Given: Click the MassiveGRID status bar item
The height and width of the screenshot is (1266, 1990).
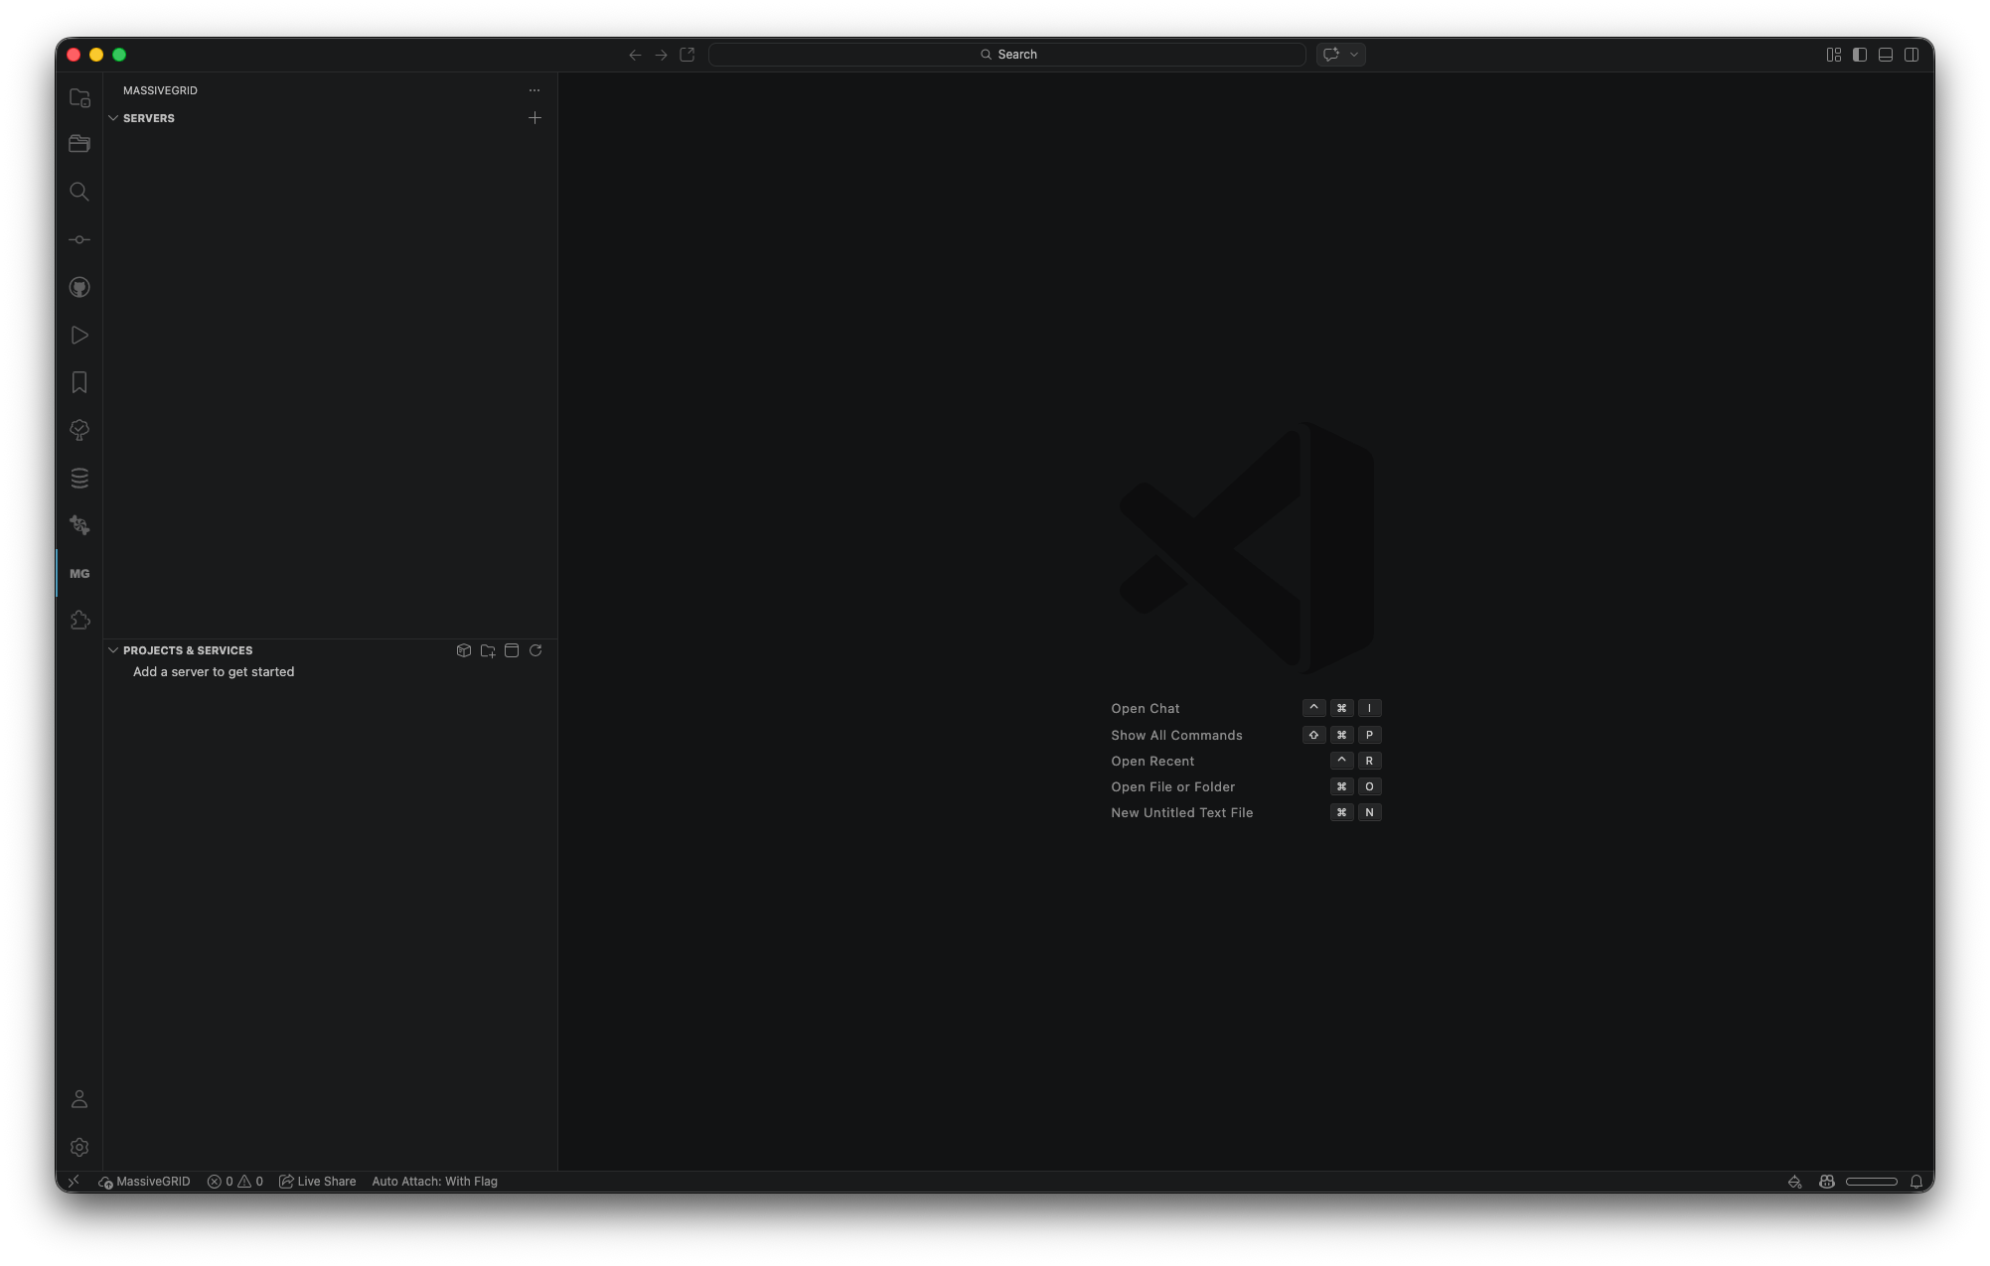Looking at the screenshot, I should tap(144, 1182).
